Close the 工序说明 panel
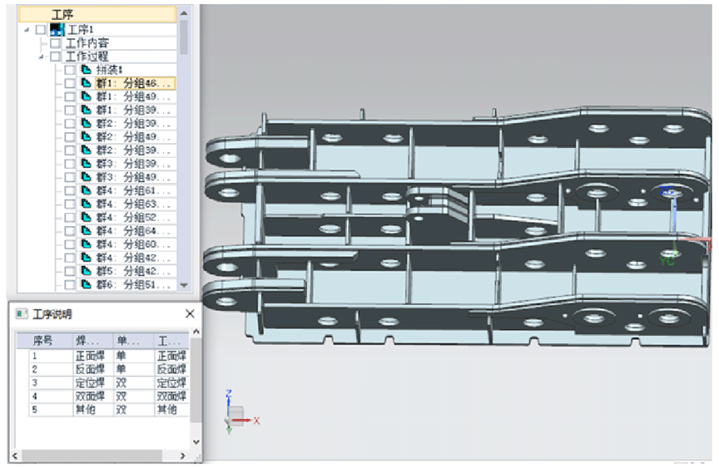The image size is (719, 468). click(x=190, y=314)
